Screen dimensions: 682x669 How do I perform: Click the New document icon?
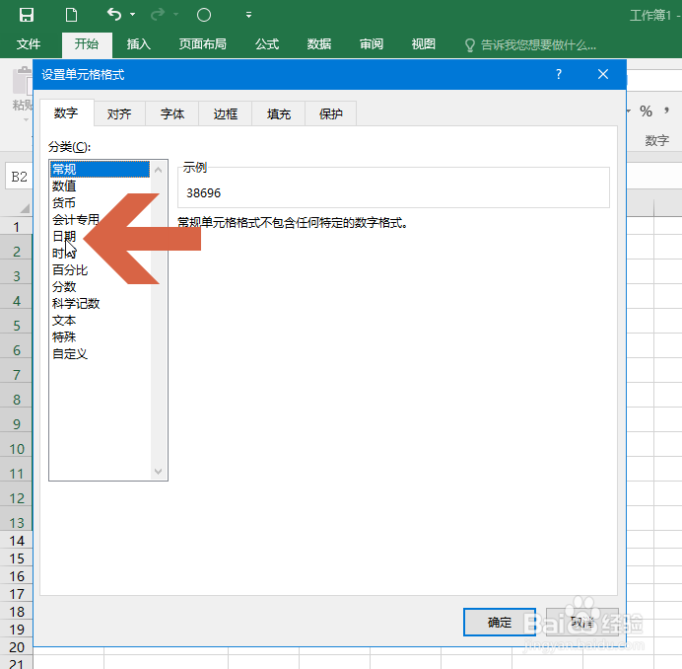(x=71, y=15)
